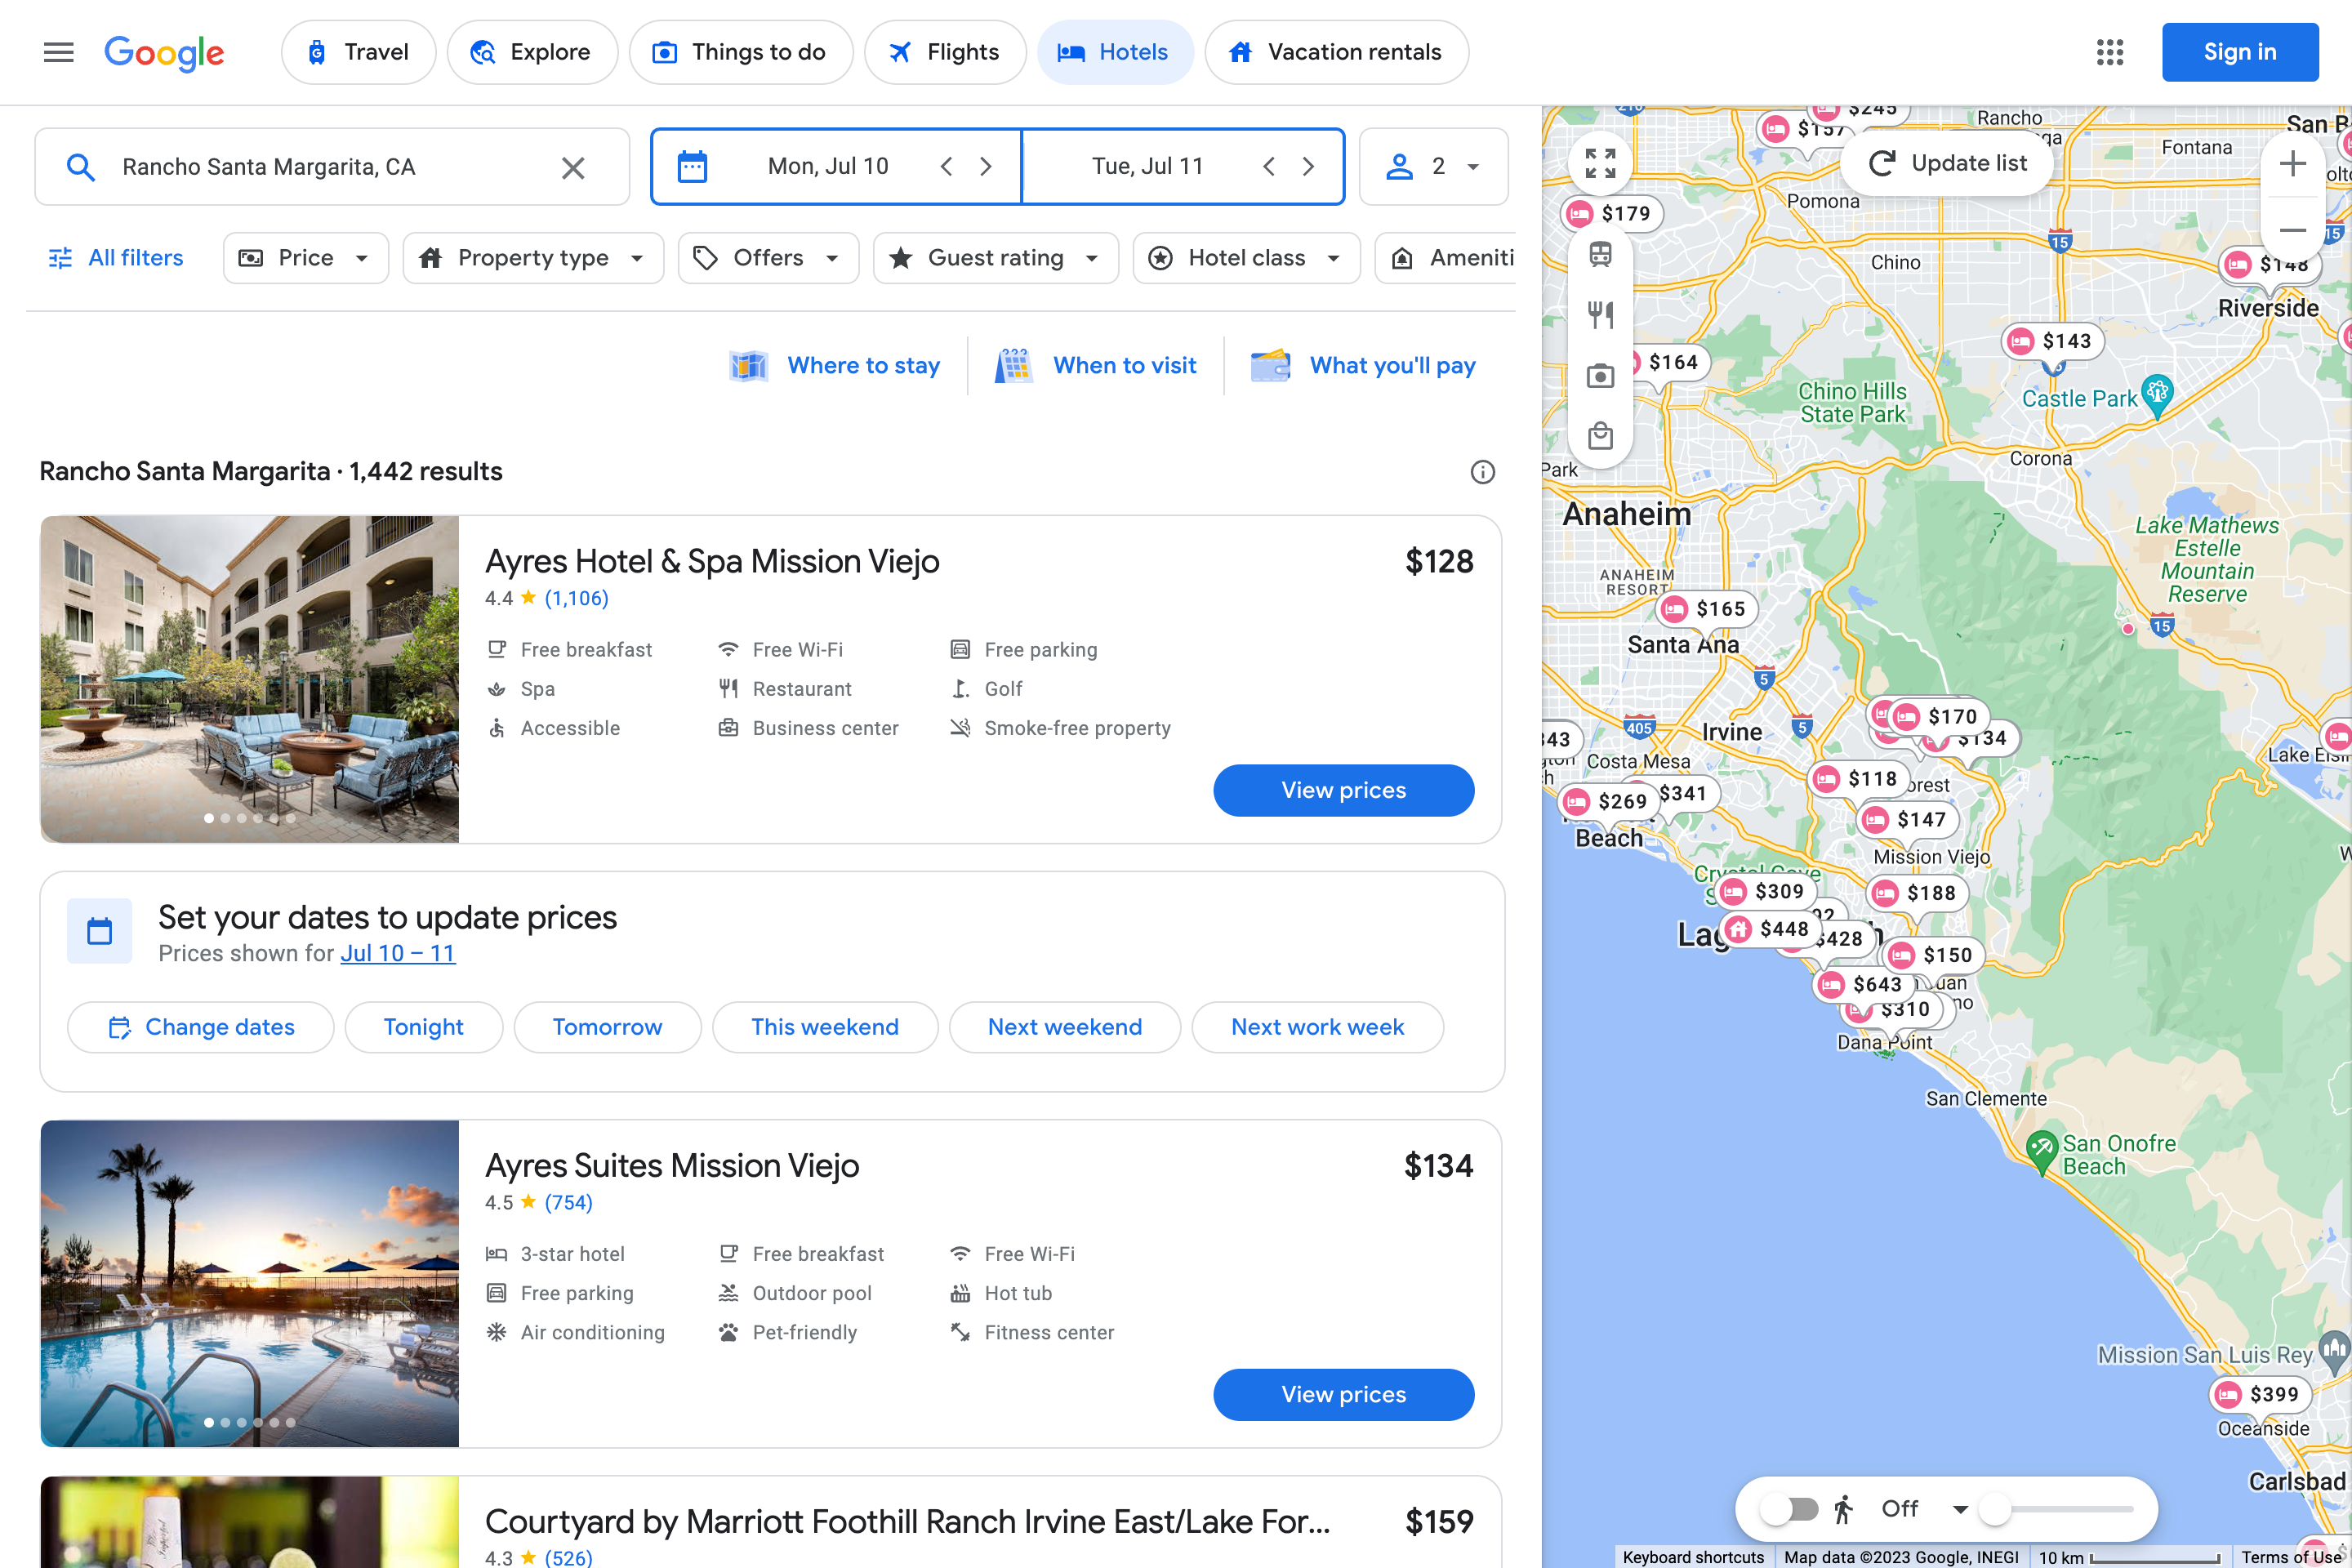Image resolution: width=2352 pixels, height=1568 pixels.
Task: Switch to the Vacation rentals tab
Action: [x=1336, y=52]
